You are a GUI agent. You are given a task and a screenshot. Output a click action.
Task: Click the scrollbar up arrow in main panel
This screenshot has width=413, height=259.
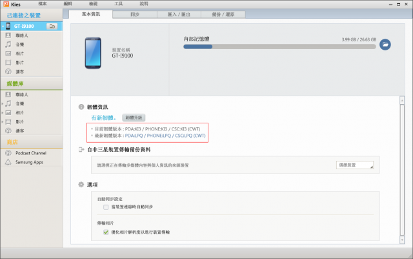click(x=402, y=100)
